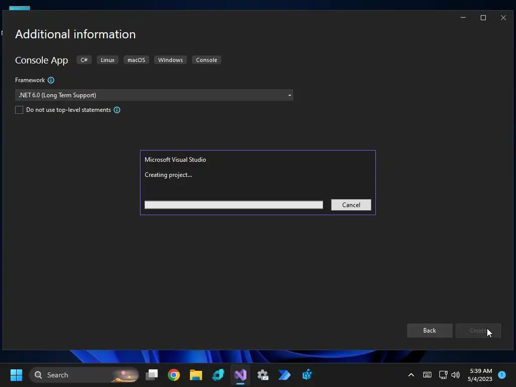Click the taskbar Search box

(x=84, y=375)
